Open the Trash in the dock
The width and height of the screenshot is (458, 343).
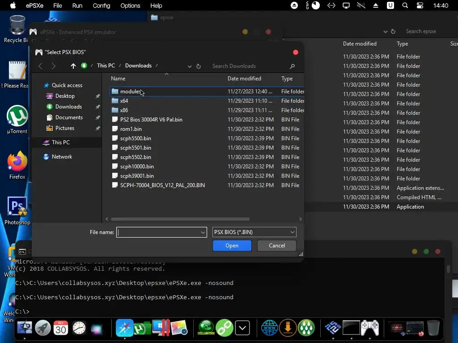click(433, 328)
